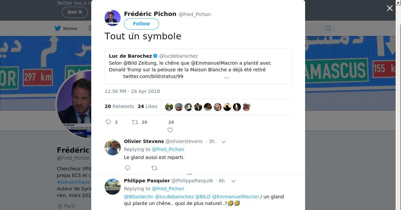This screenshot has width=401, height=210.
Task: Open the twitter.com/bild/status link
Action: tap(153, 77)
